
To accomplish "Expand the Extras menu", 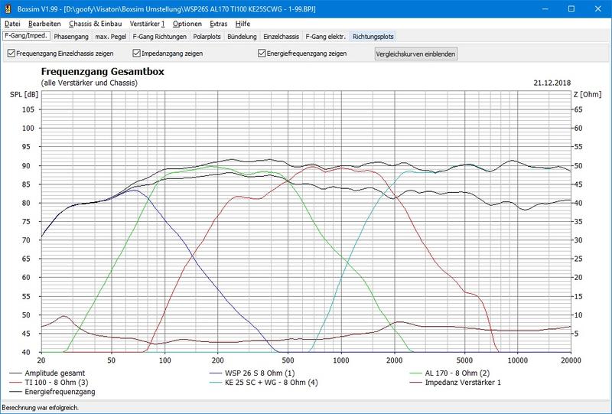I will pos(218,24).
